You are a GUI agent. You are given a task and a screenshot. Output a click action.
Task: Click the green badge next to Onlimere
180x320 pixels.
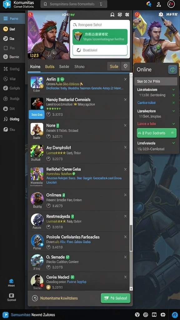[63, 195]
